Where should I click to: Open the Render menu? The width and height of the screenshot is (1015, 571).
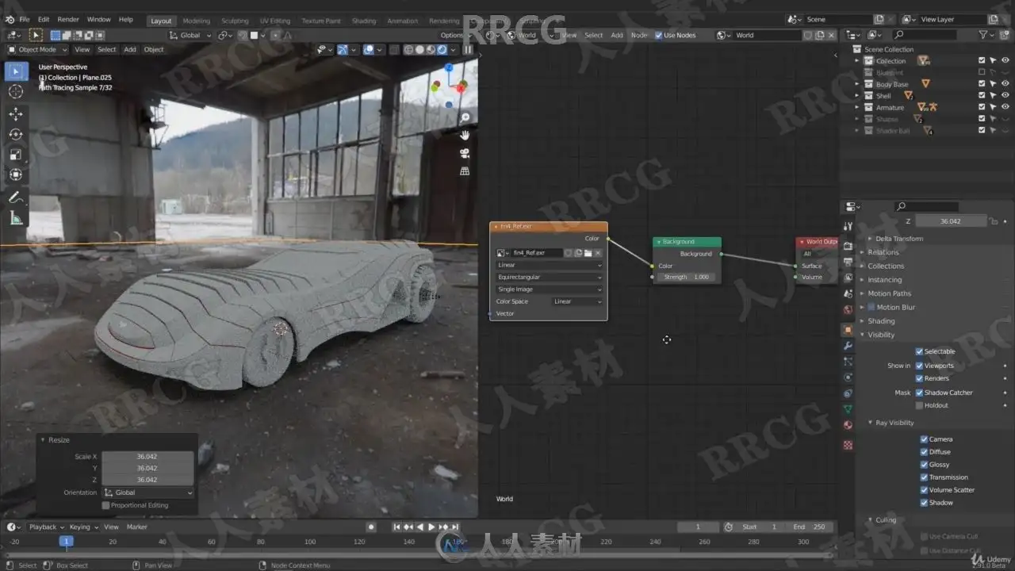click(68, 19)
